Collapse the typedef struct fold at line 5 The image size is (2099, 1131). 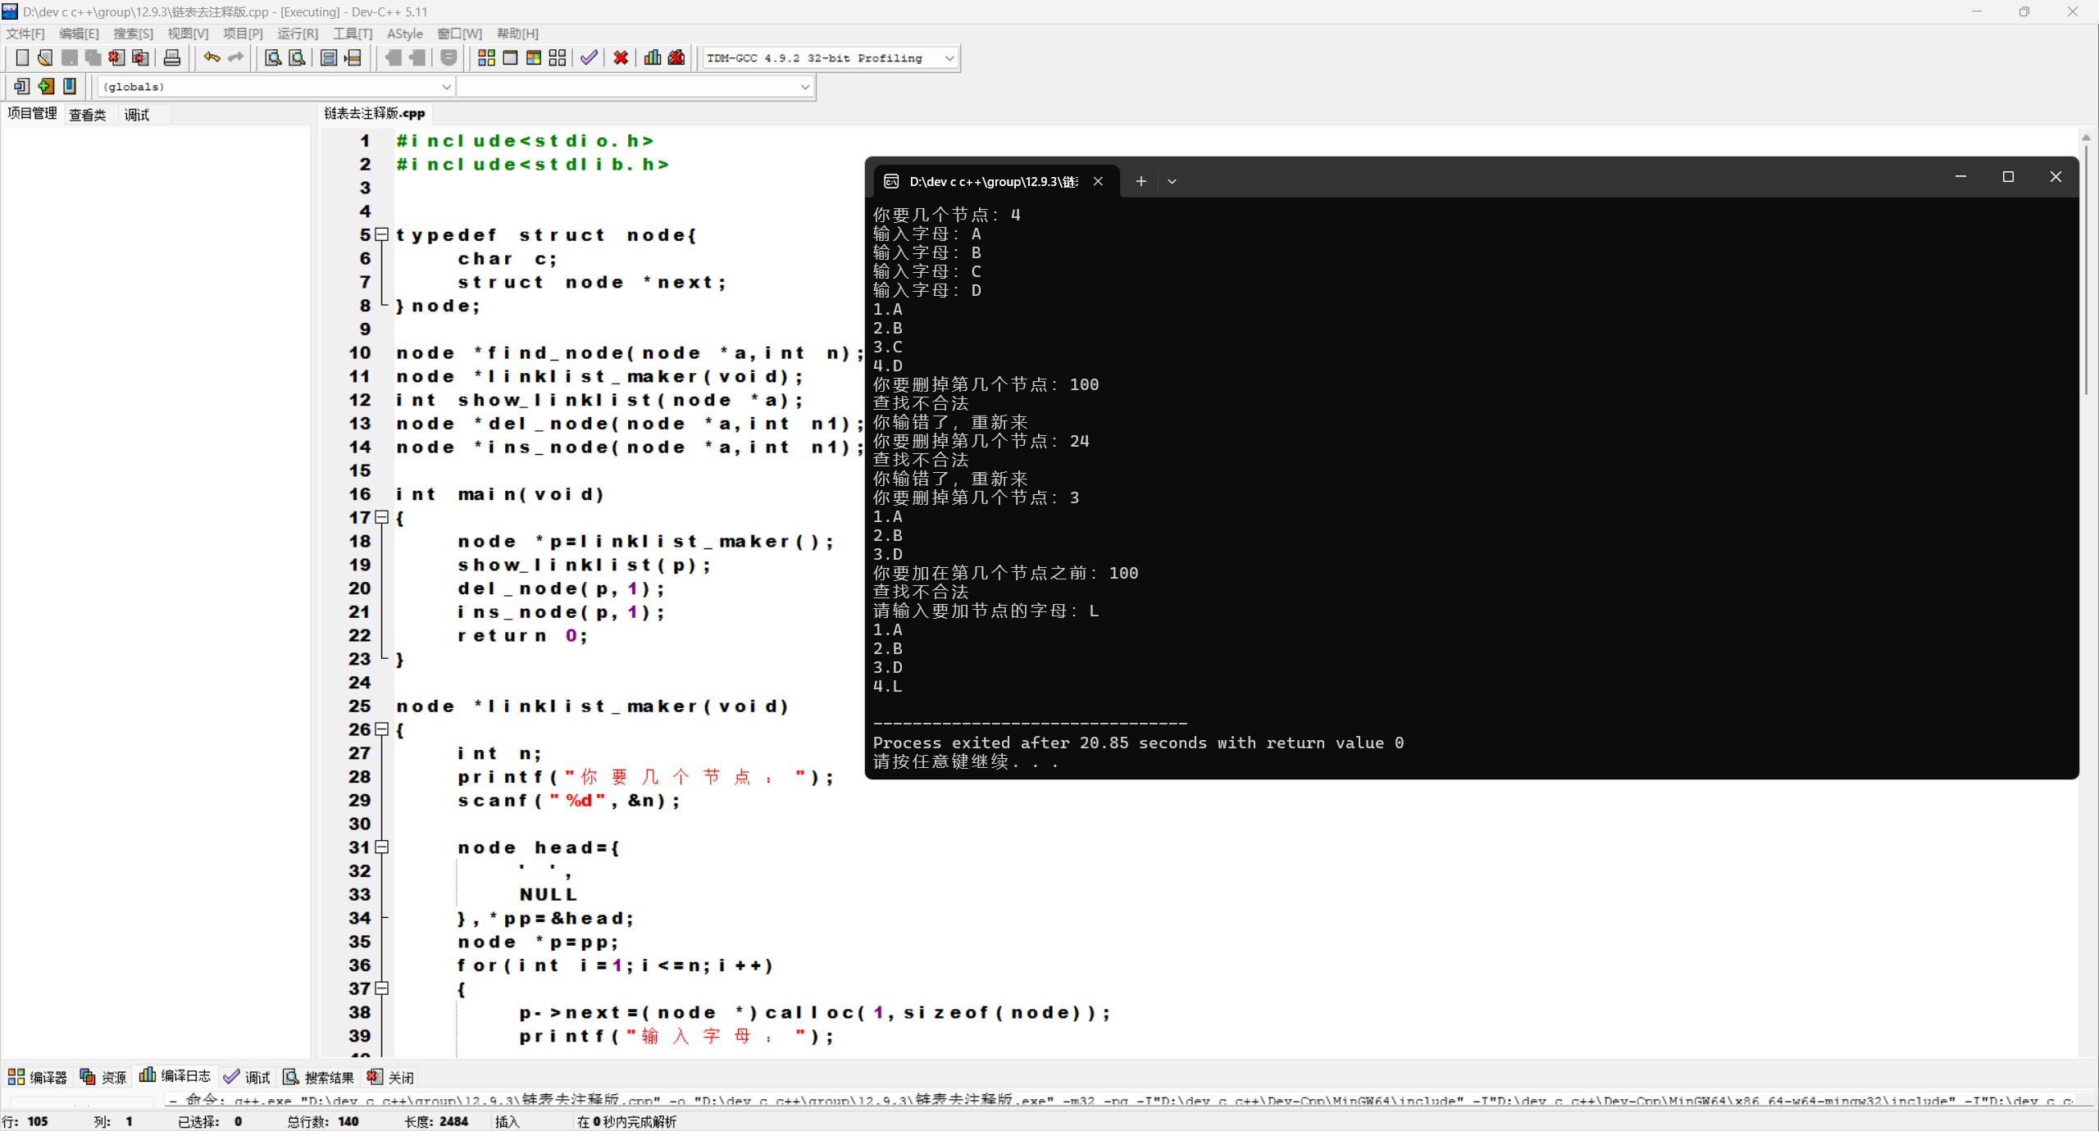coord(381,234)
